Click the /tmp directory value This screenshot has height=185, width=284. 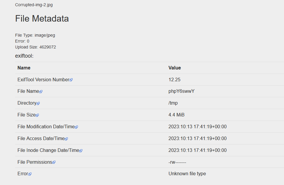pyautogui.click(x=173, y=103)
